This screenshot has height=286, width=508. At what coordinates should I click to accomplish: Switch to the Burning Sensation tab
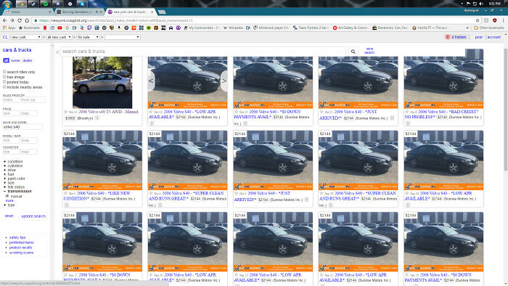point(78,12)
